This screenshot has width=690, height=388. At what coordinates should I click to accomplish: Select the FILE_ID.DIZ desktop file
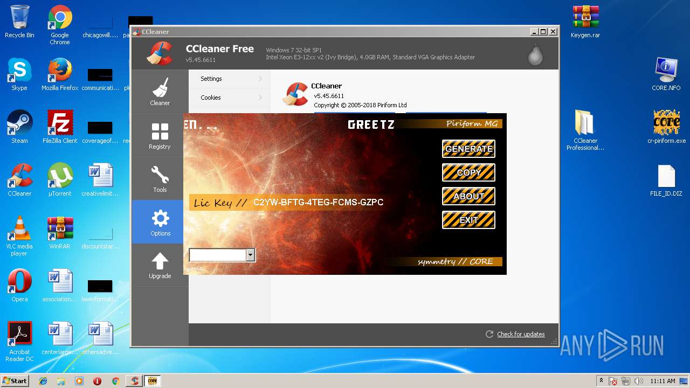pos(666,181)
